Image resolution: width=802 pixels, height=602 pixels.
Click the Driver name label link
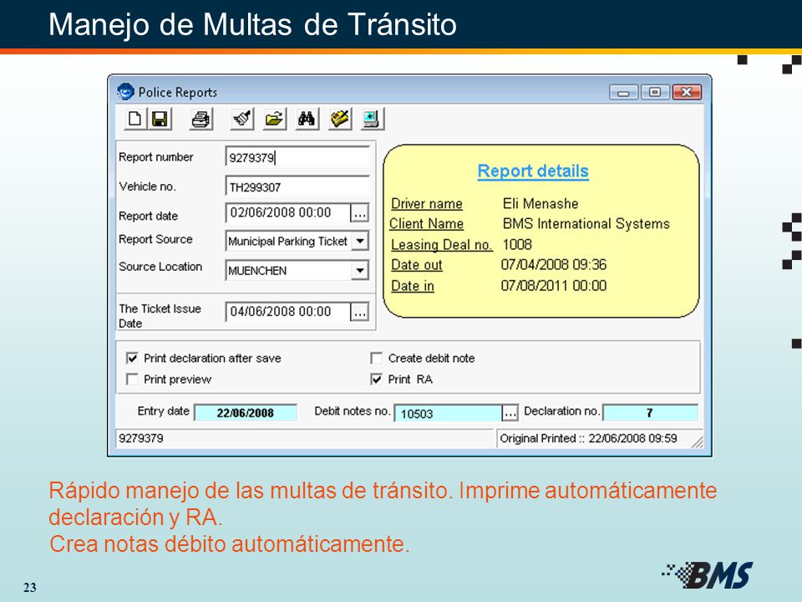pos(427,204)
